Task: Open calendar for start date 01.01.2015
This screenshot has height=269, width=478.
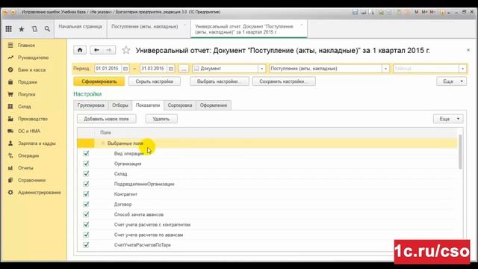Action: [125, 69]
